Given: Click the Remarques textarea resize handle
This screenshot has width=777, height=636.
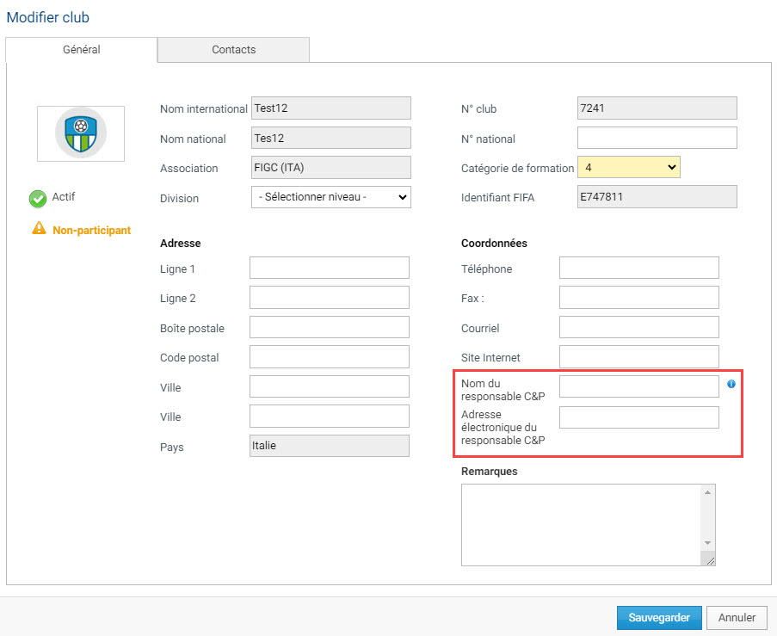Looking at the screenshot, I should click(x=710, y=560).
